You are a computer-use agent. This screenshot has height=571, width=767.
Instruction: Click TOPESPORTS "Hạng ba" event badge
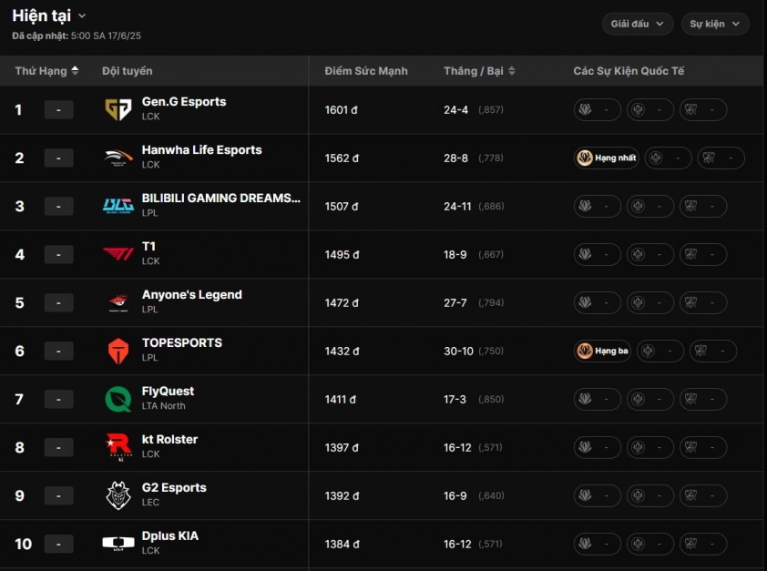[602, 351]
